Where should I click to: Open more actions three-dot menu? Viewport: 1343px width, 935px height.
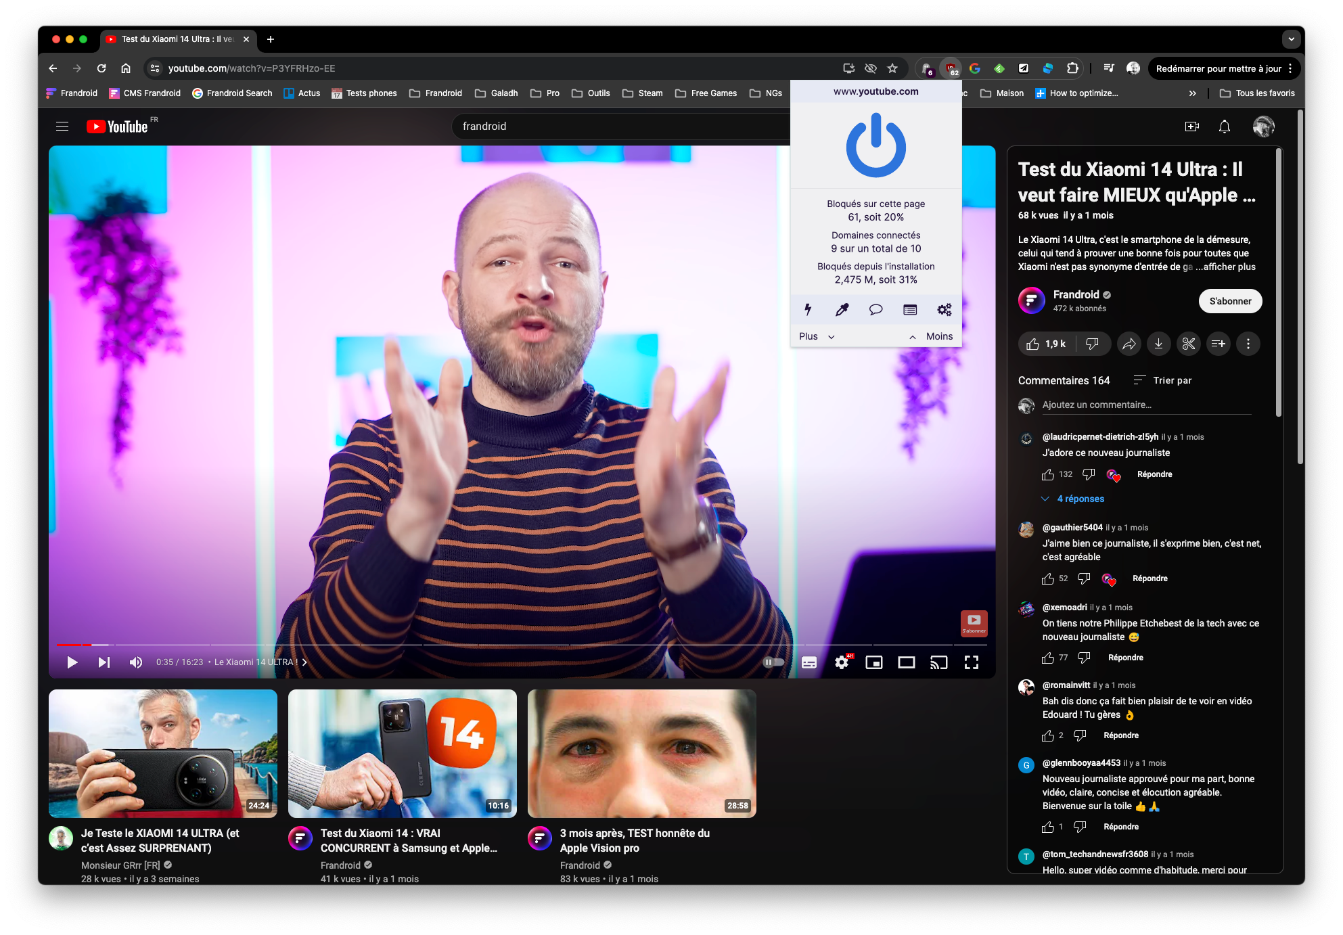(x=1248, y=344)
